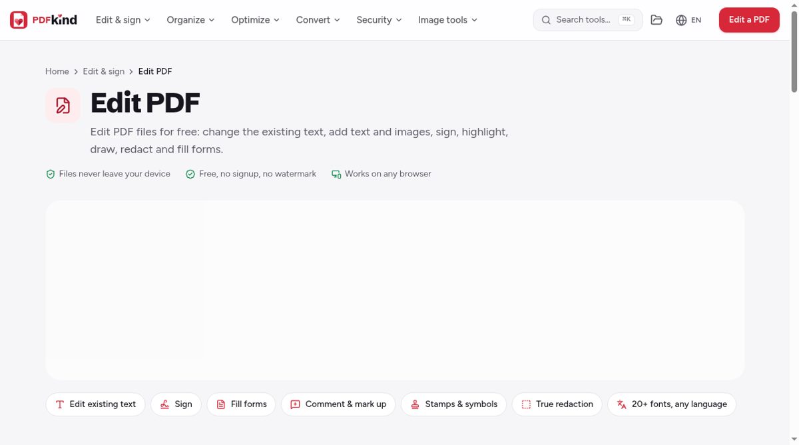Open the Optimize dropdown

click(255, 20)
